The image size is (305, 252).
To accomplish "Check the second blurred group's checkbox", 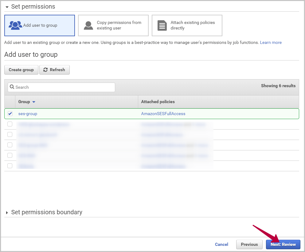I will click(10, 134).
